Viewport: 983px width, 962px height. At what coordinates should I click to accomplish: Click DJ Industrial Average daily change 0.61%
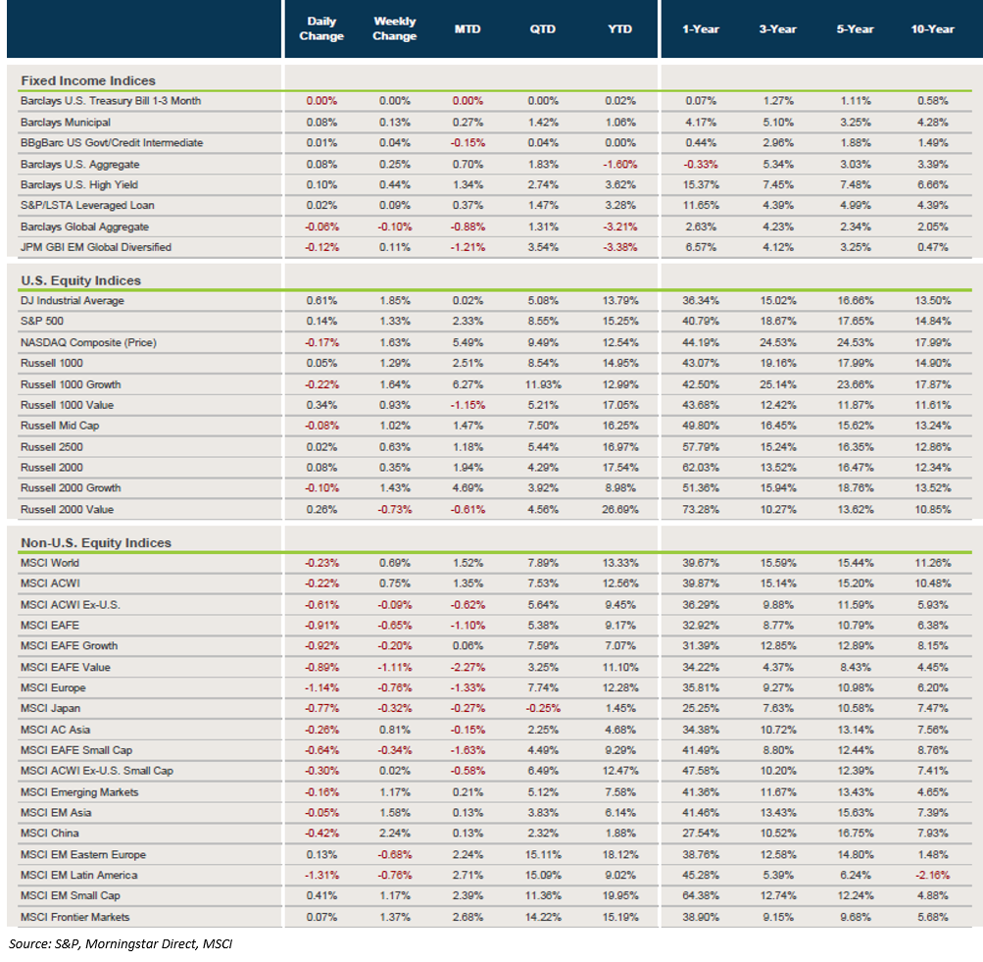point(321,301)
